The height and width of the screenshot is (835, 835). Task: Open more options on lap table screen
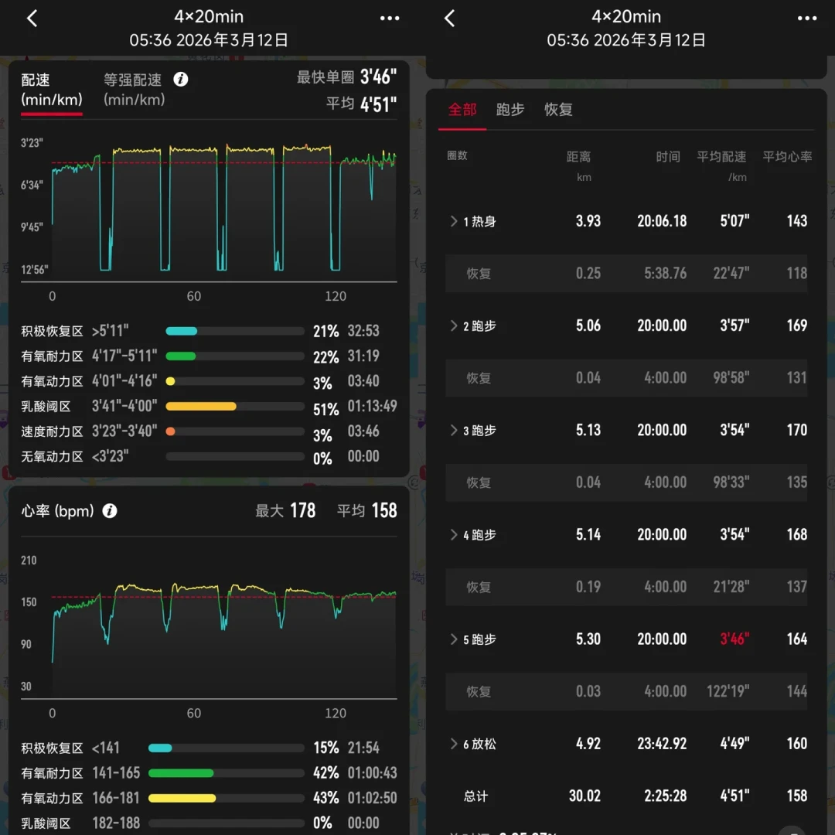click(806, 19)
